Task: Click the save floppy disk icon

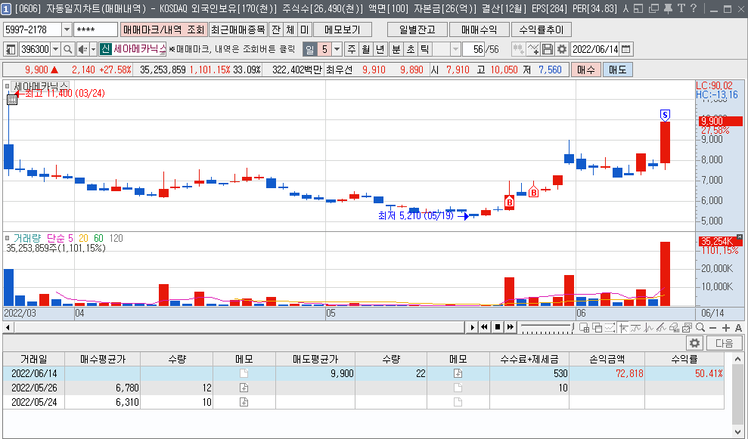Action: (x=548, y=49)
